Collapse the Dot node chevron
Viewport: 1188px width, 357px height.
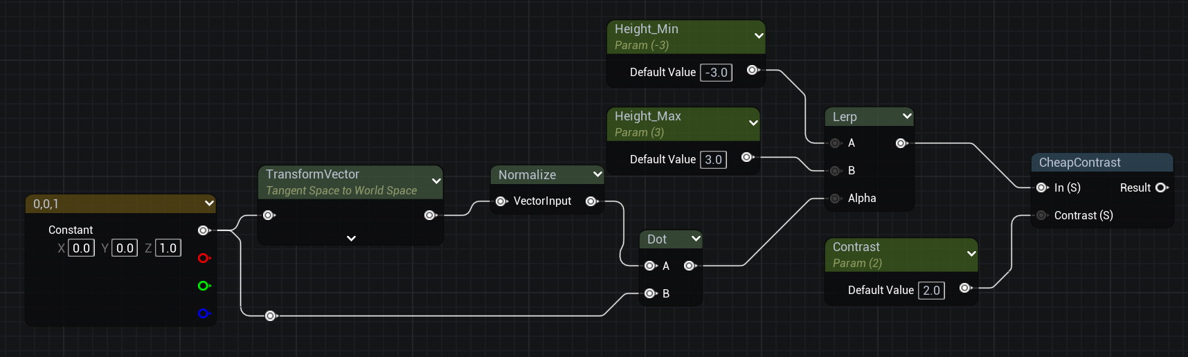click(696, 239)
